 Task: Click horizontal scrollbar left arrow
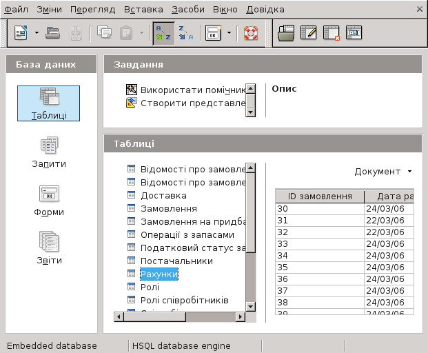(119, 317)
